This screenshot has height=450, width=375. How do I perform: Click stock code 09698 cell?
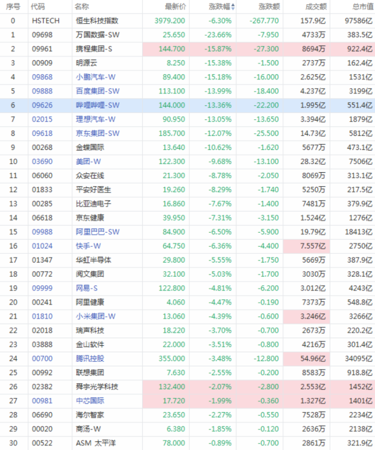point(42,35)
